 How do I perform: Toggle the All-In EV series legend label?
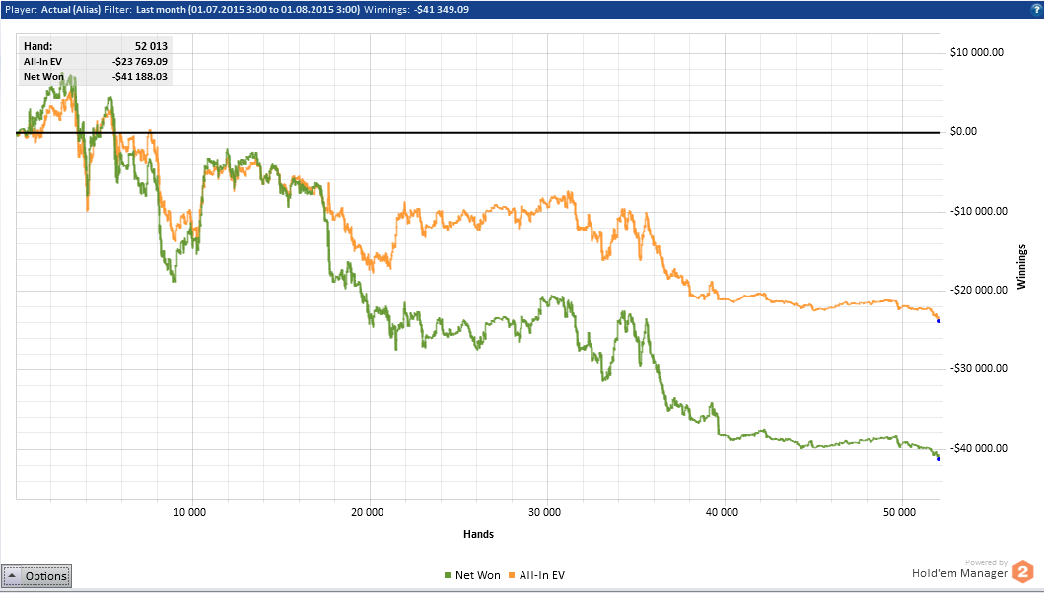[542, 575]
